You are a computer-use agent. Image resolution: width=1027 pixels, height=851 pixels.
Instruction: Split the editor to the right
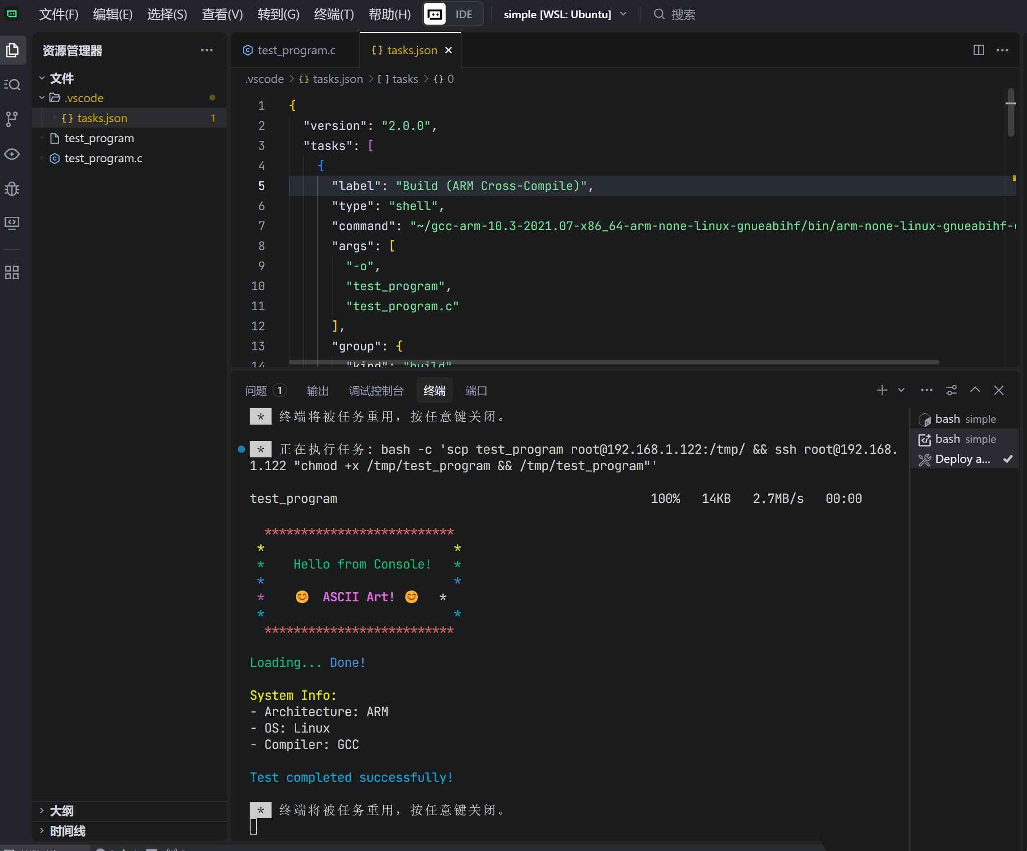point(978,50)
